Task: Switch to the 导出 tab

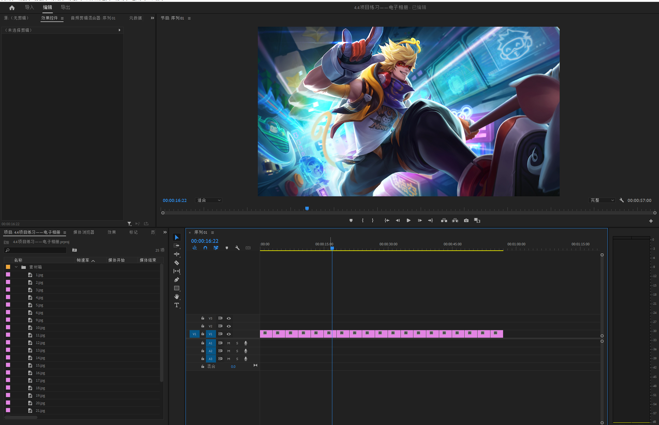Action: click(65, 7)
